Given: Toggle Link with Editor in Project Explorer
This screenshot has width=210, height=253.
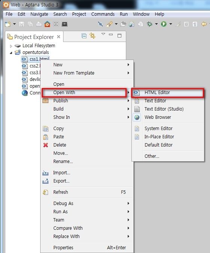Looking at the screenshot, I should tap(92, 36).
